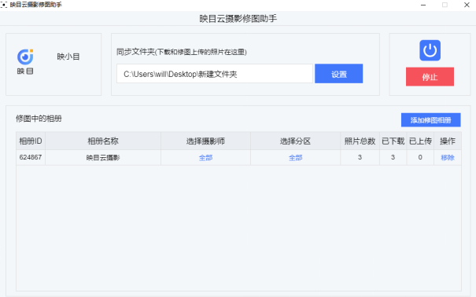Choose partition 全部 link in album row
Image resolution: width=476 pixels, height=297 pixels.
coord(295,158)
